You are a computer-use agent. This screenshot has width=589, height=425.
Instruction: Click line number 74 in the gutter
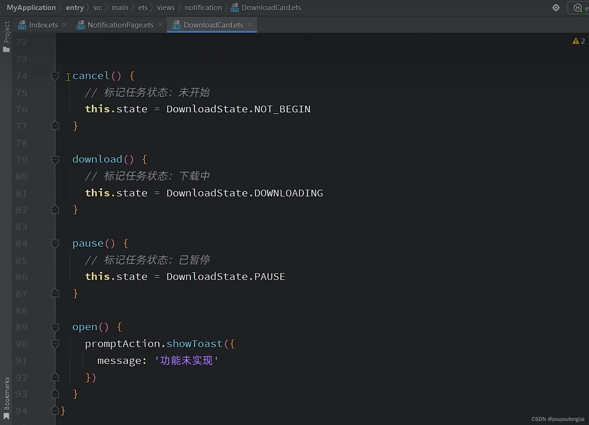click(x=22, y=76)
